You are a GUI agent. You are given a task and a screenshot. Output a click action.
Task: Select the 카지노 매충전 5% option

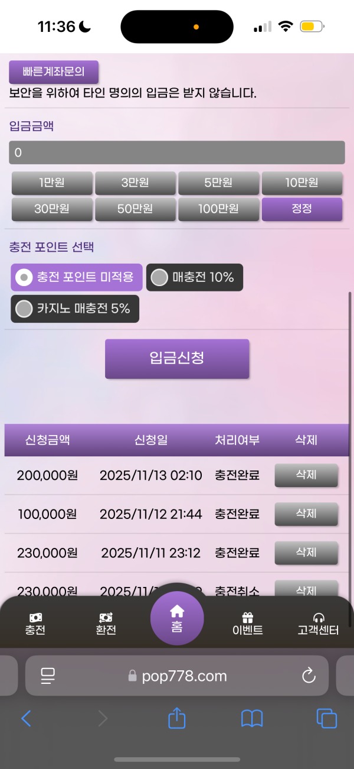tap(25, 309)
